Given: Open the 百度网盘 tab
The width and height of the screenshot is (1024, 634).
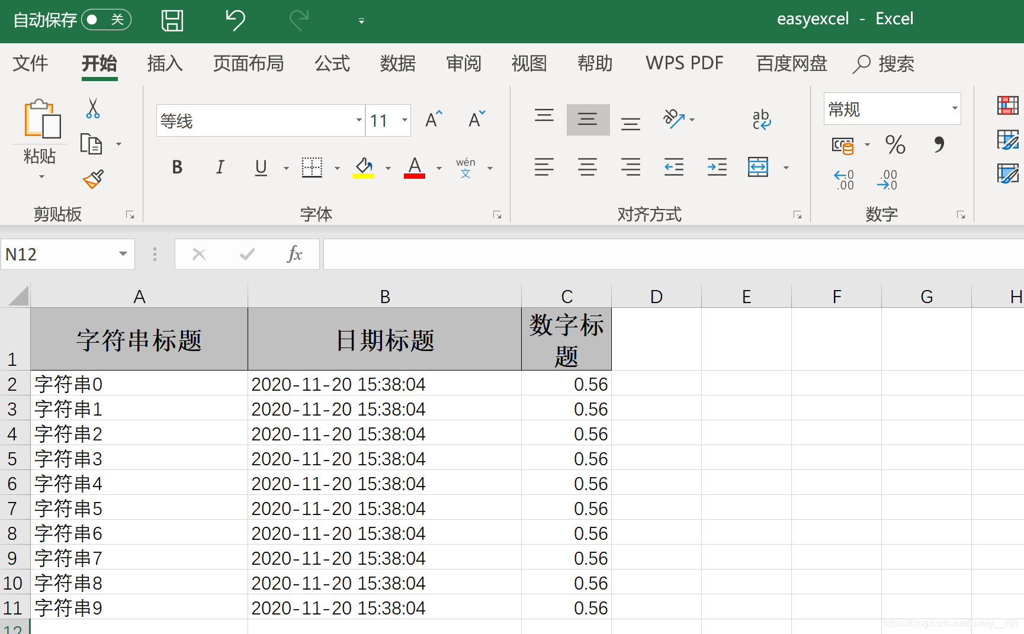Looking at the screenshot, I should coord(792,63).
